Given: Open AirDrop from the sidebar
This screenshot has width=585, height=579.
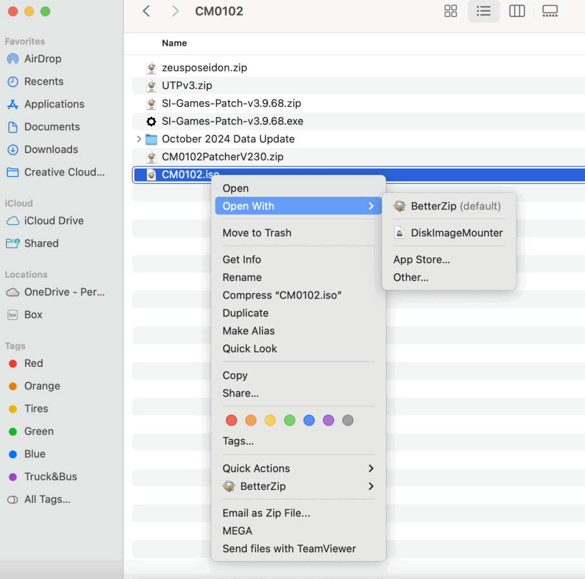Looking at the screenshot, I should [x=42, y=59].
